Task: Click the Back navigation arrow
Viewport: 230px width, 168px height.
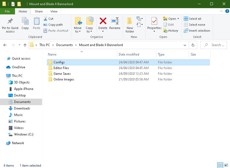Action: (5, 45)
